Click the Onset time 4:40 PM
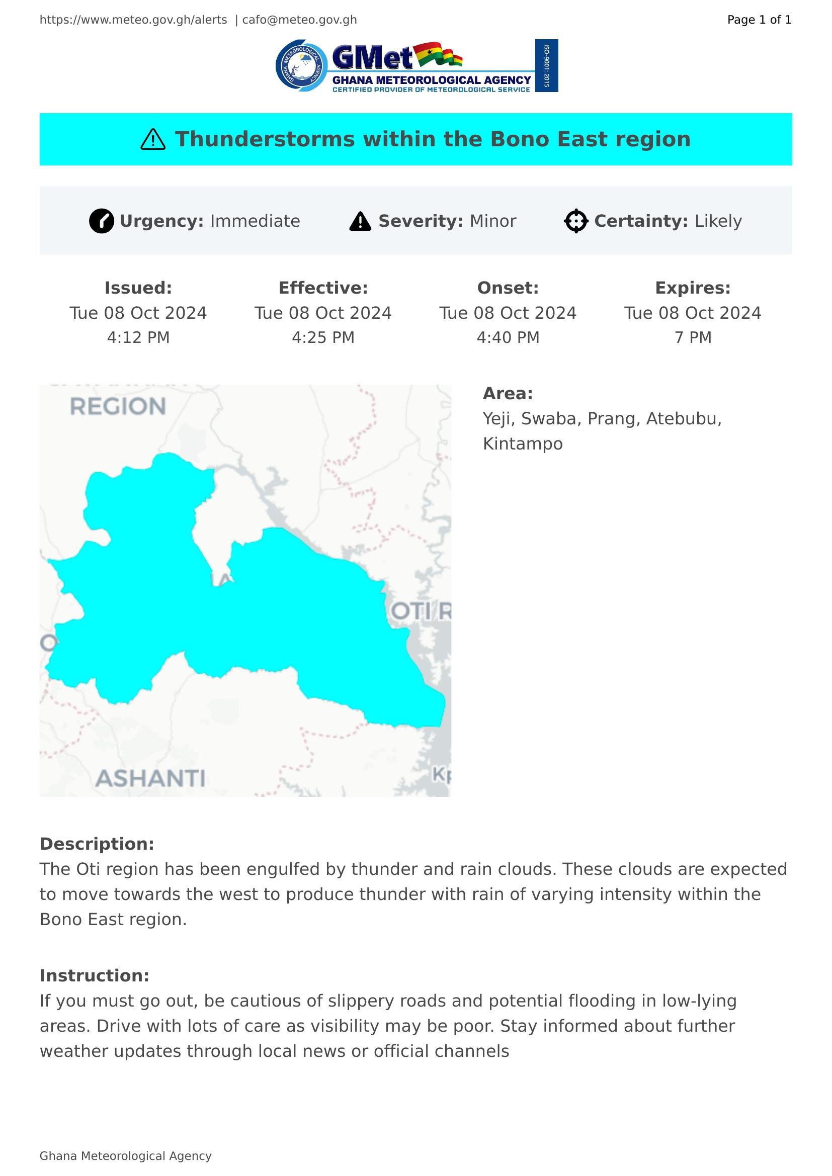The image size is (832, 1176). [x=508, y=337]
